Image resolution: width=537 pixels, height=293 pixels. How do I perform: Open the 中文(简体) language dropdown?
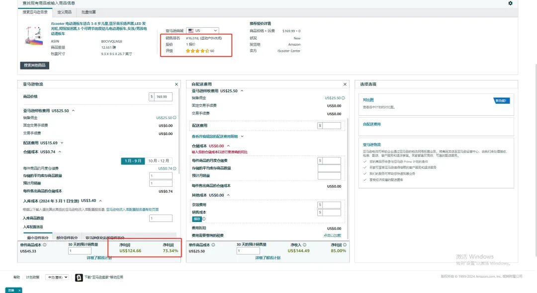[57, 277]
